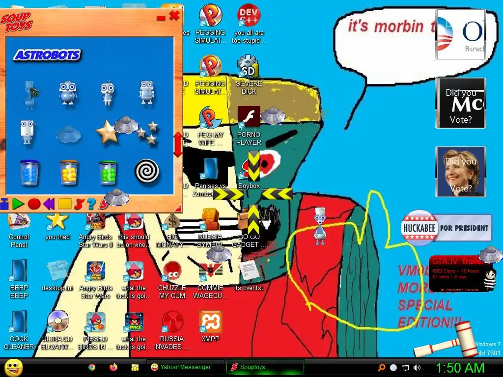Open the SD gear desktop shortcut

[x=249, y=75]
